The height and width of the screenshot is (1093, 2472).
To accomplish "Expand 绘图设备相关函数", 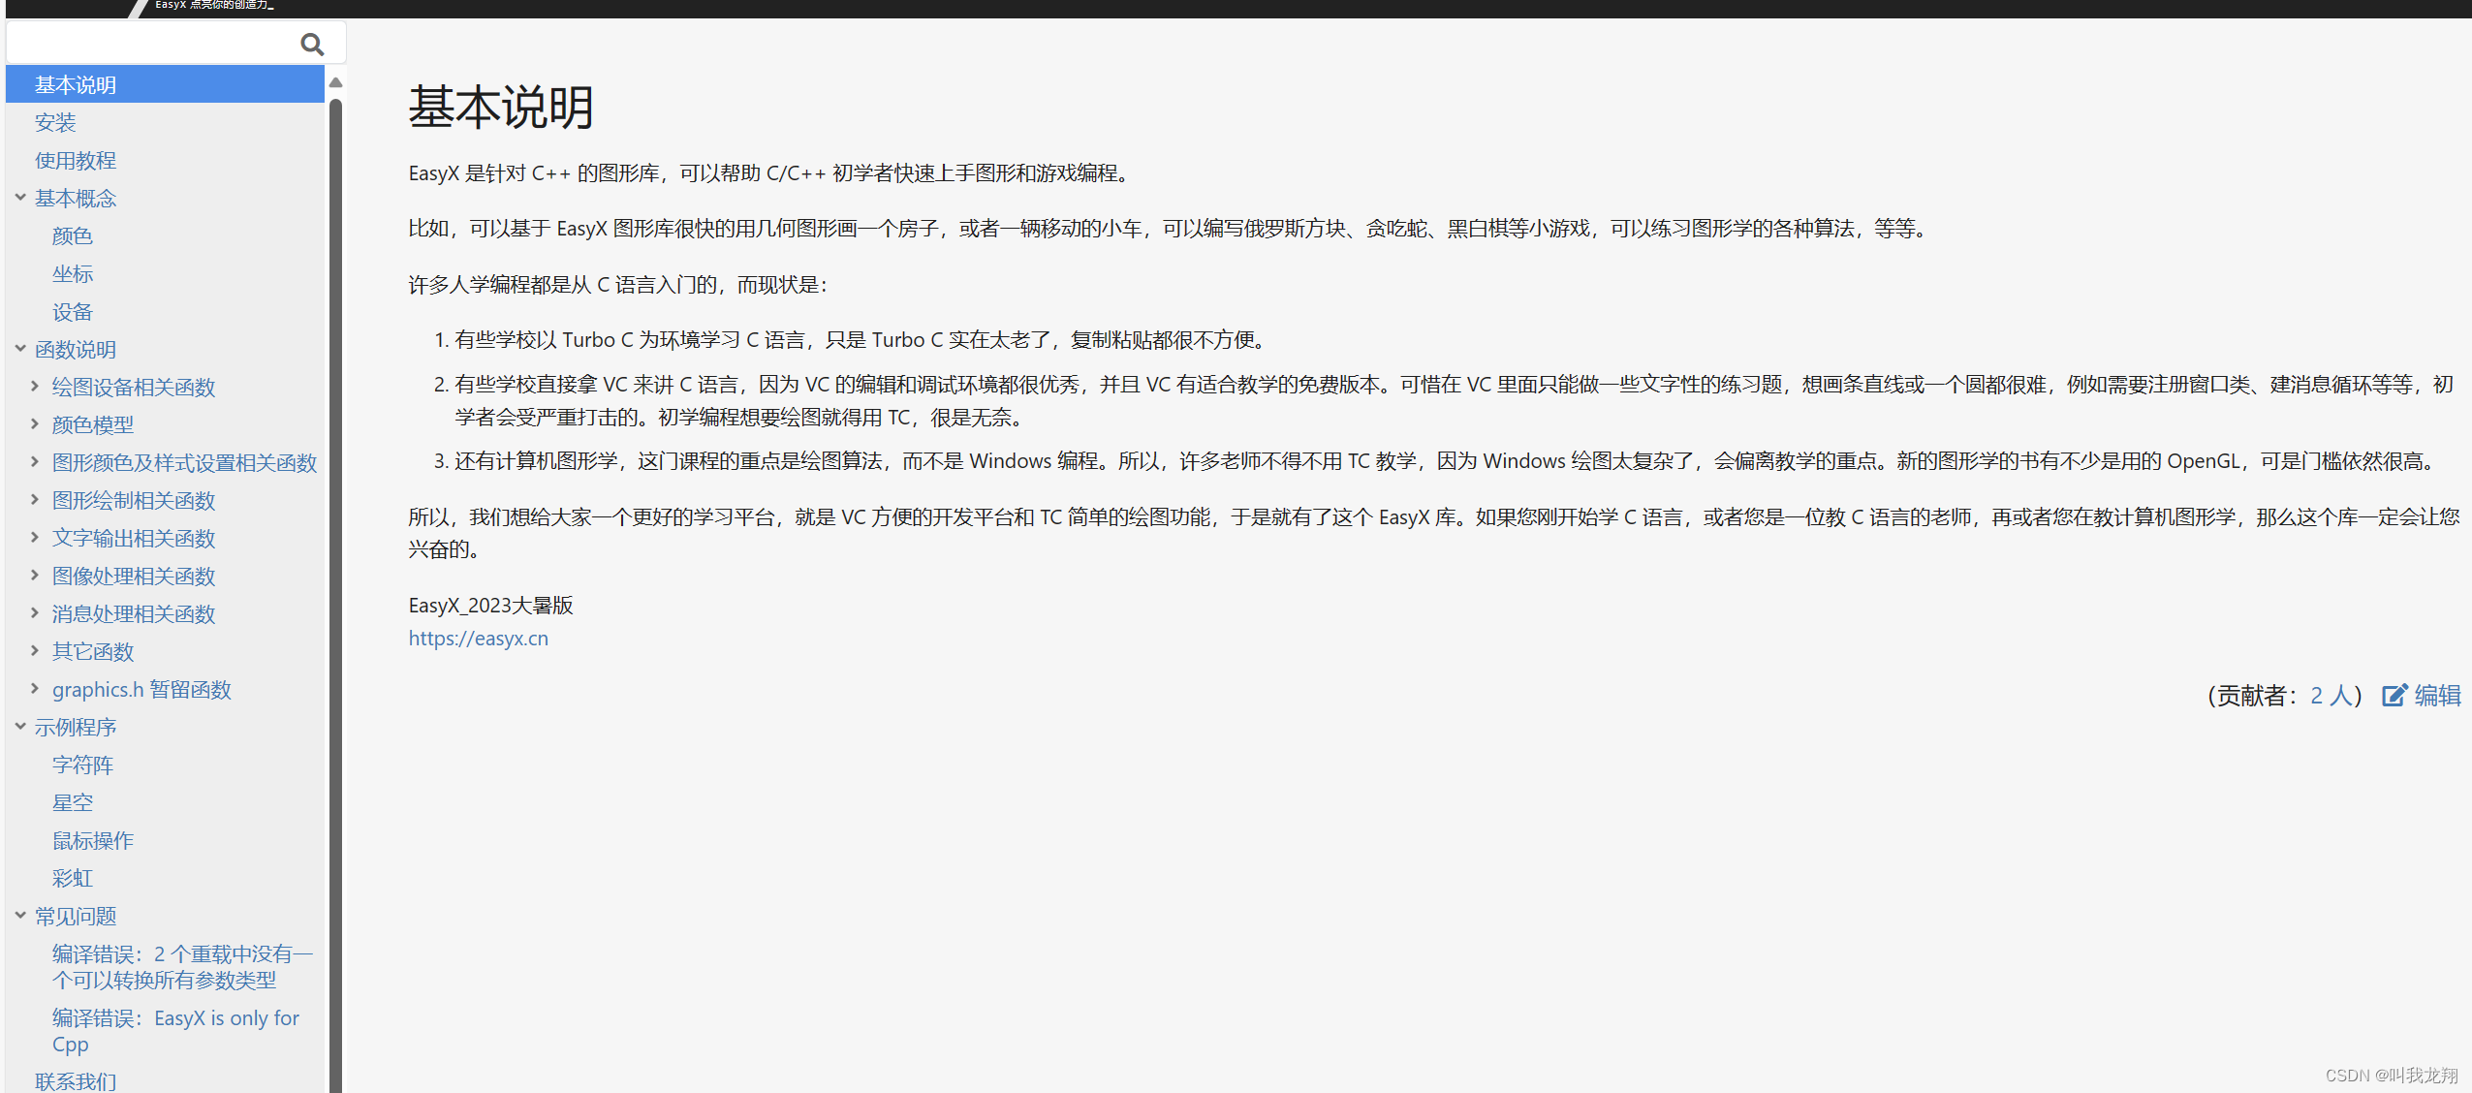I will pyautogui.click(x=35, y=387).
